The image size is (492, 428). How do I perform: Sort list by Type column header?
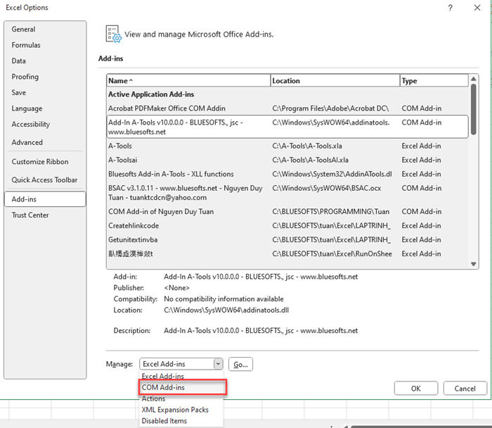432,81
